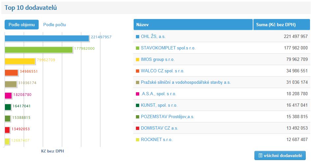The width and height of the screenshot is (312, 161).
Task: Open supplier link KUNST, spol. s r.o.
Action: point(159,105)
